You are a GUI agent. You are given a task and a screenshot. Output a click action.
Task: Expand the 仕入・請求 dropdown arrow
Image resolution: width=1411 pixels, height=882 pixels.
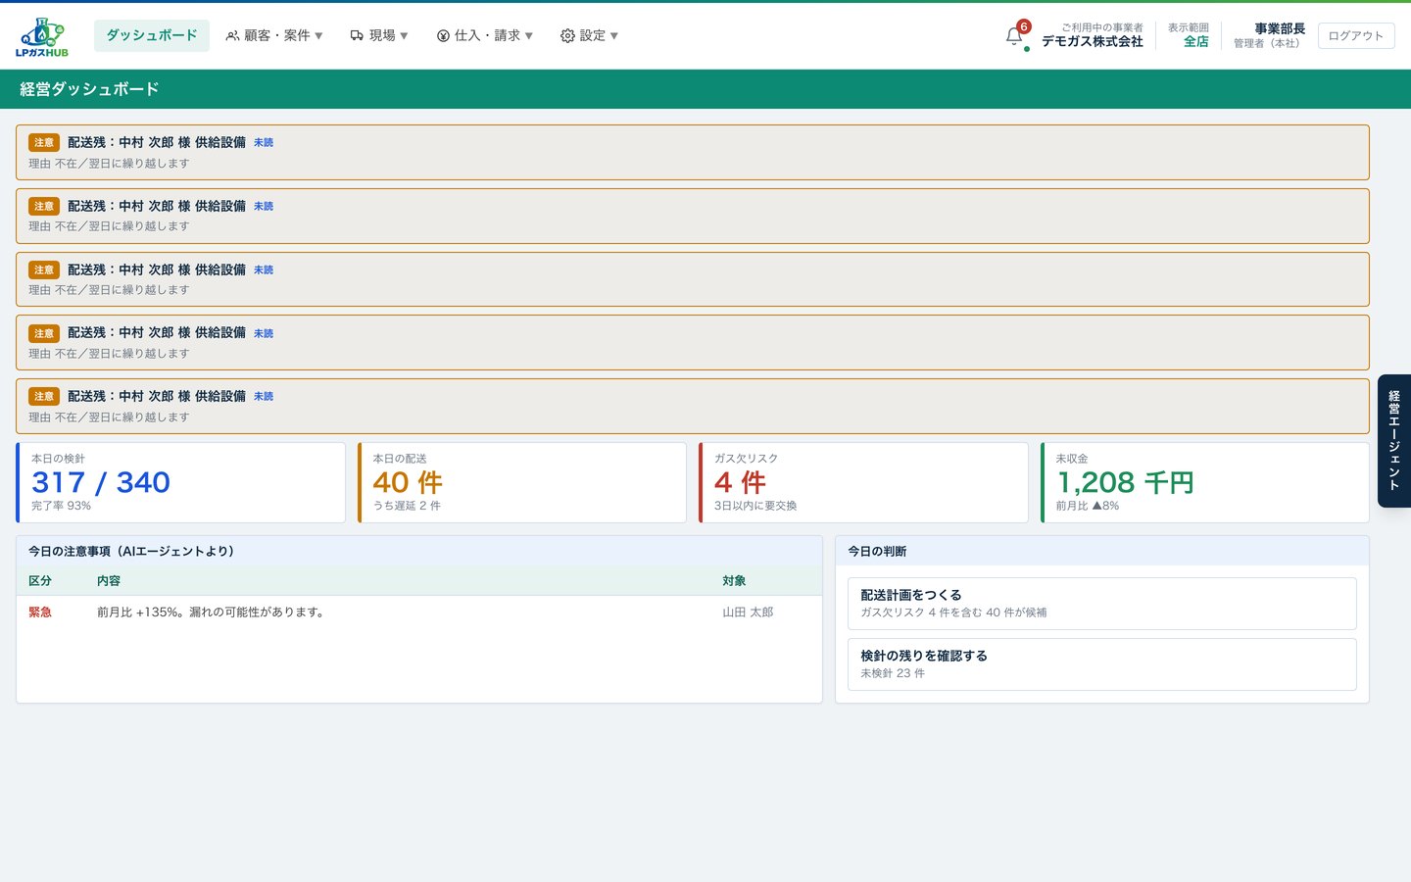(529, 36)
